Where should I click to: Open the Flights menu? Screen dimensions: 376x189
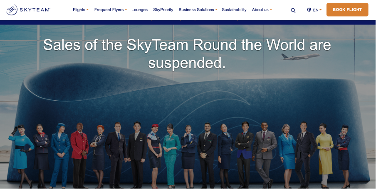coord(79,10)
